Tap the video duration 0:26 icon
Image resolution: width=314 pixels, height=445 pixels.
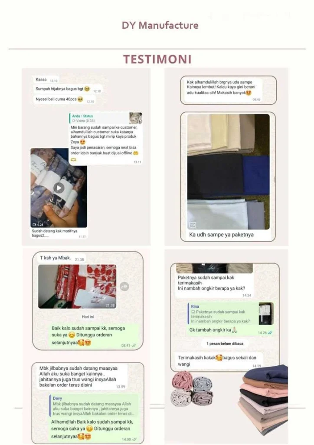click(38, 225)
